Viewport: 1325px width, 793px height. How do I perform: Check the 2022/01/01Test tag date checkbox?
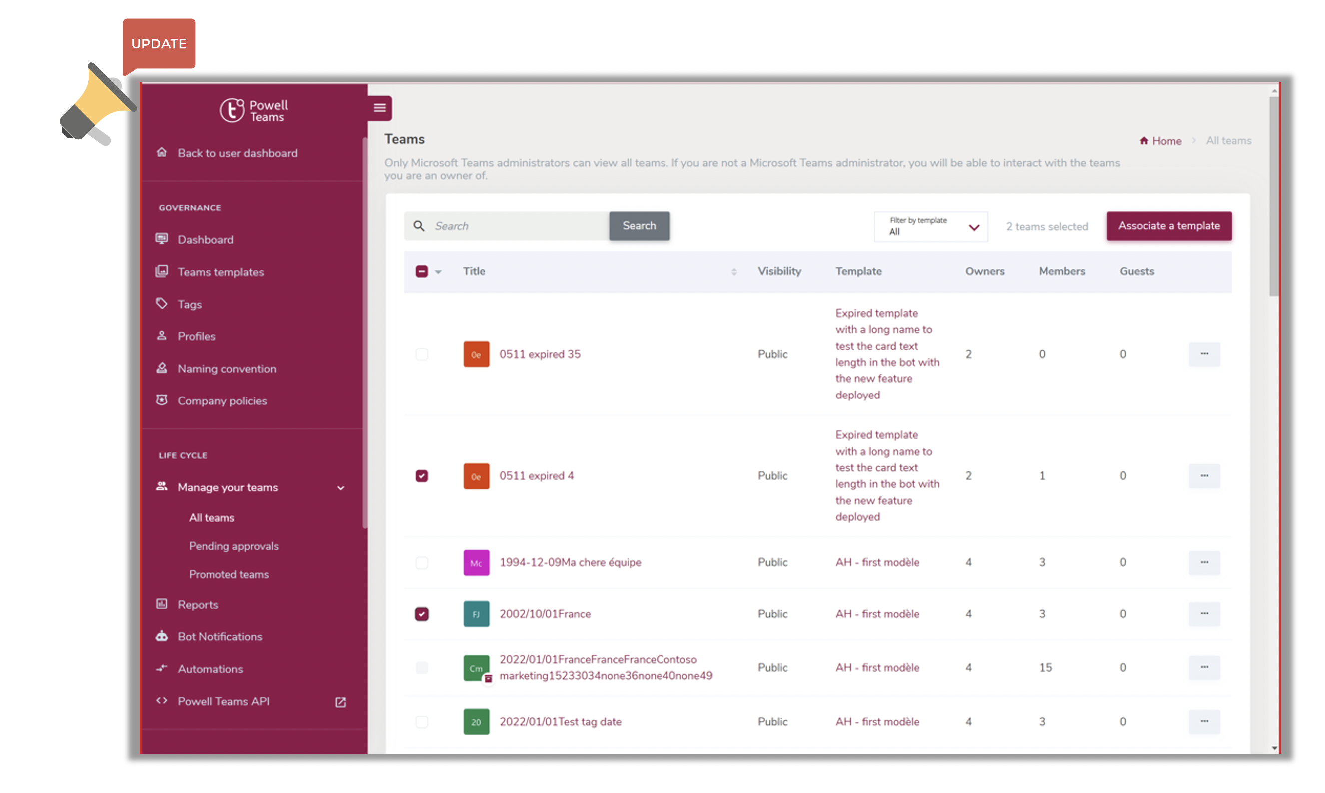(x=421, y=722)
